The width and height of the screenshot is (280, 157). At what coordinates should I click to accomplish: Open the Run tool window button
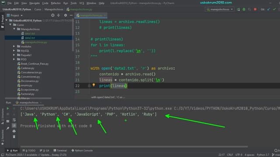[x=12, y=150]
